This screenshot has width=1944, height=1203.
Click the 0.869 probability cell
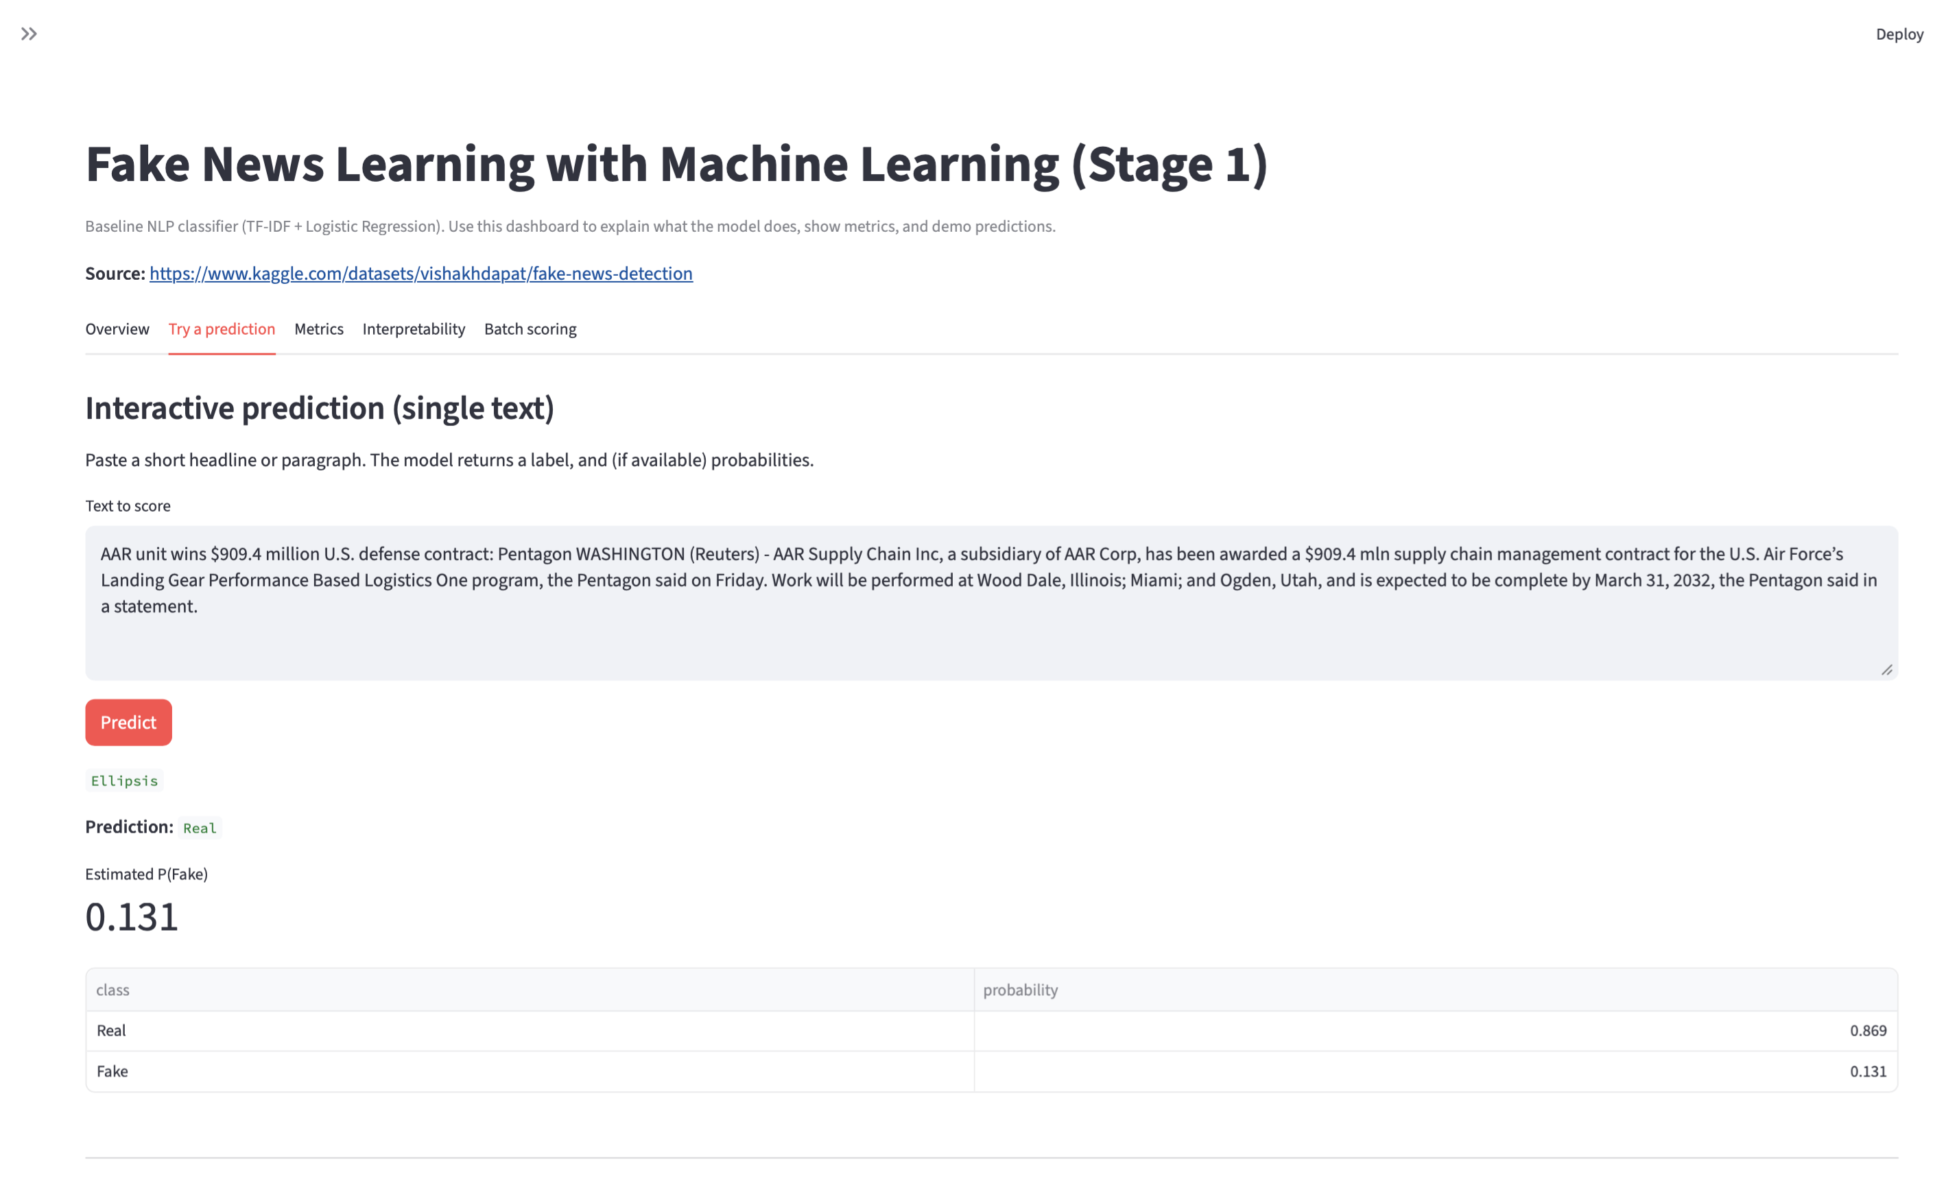[1866, 1030]
